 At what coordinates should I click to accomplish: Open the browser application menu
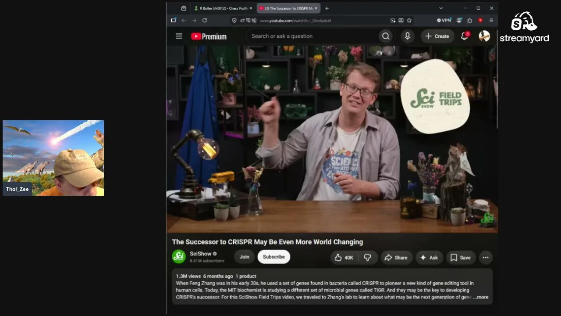(x=491, y=20)
